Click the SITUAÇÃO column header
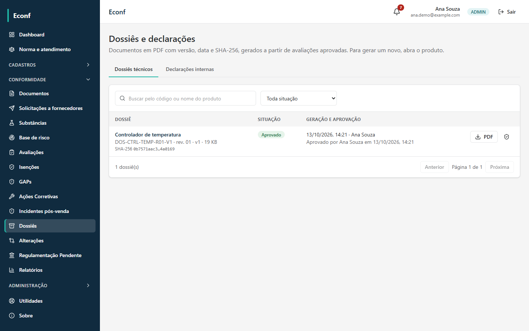This screenshot has height=331, width=529. tap(269, 119)
